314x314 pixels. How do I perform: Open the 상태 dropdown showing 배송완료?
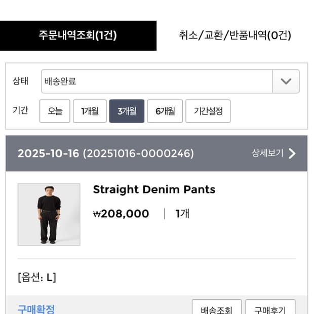[x=157, y=81]
